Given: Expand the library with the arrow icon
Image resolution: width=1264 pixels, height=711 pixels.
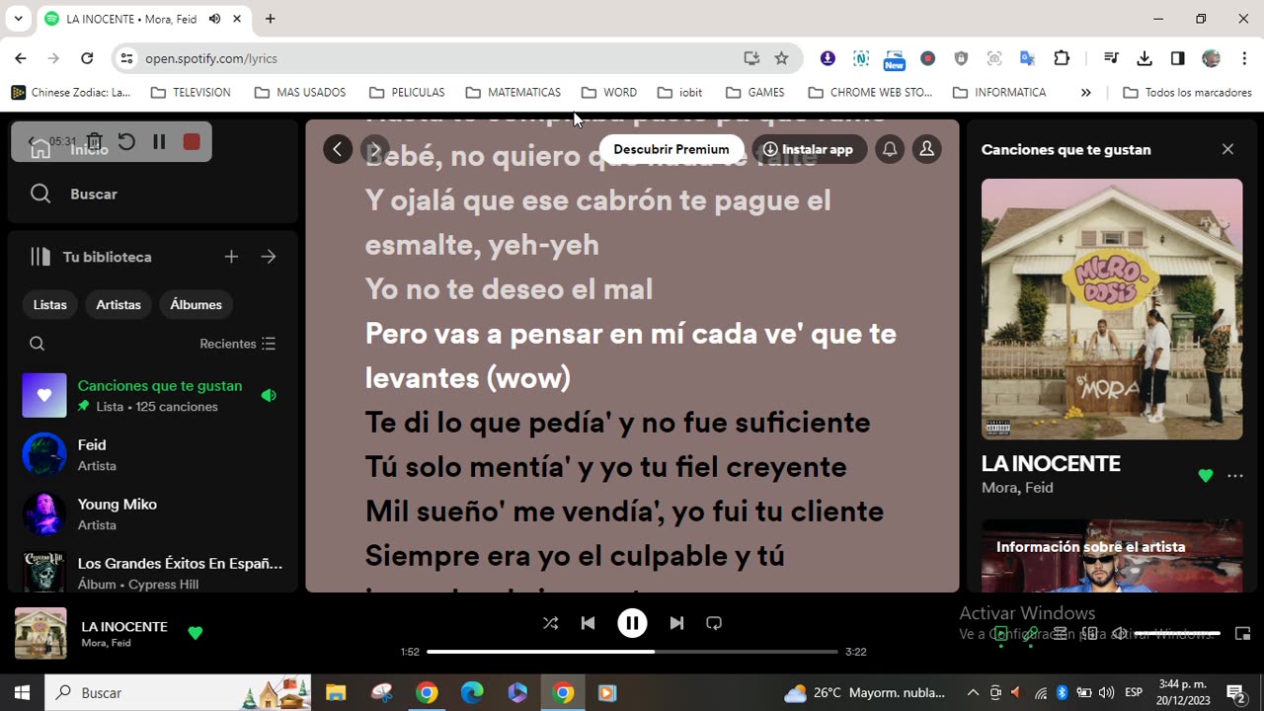Looking at the screenshot, I should click(x=269, y=257).
